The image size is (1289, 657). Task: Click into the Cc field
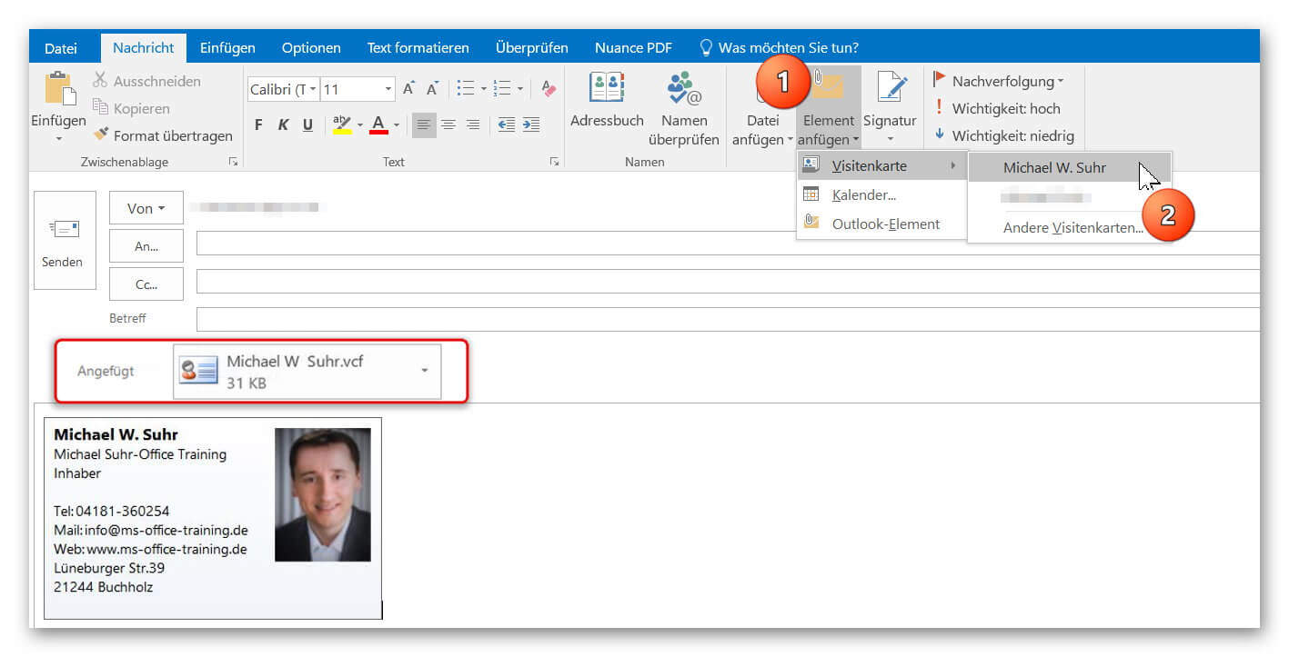(x=728, y=282)
